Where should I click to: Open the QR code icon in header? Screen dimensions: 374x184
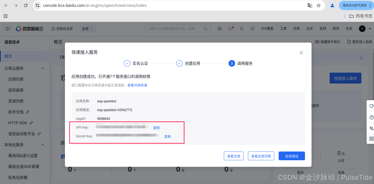(x=219, y=29)
